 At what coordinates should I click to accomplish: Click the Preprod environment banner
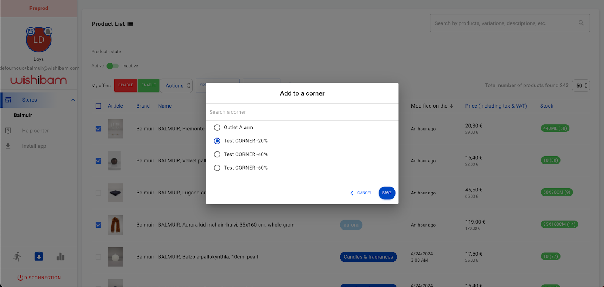pyautogui.click(x=39, y=8)
